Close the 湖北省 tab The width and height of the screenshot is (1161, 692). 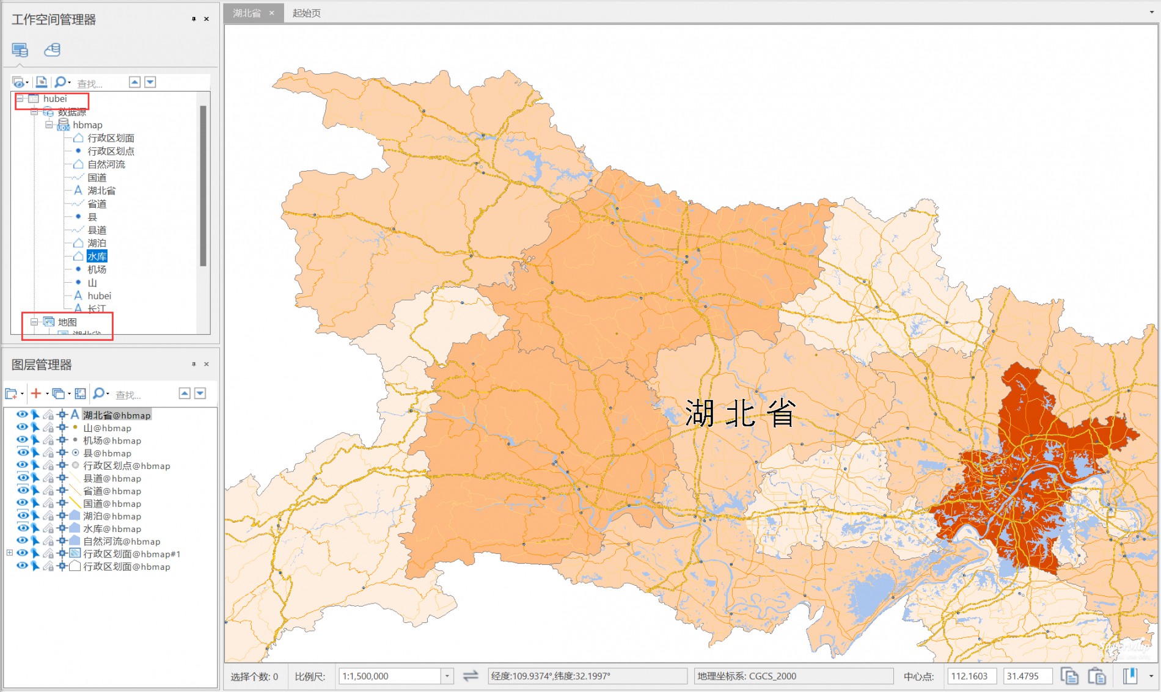272,13
